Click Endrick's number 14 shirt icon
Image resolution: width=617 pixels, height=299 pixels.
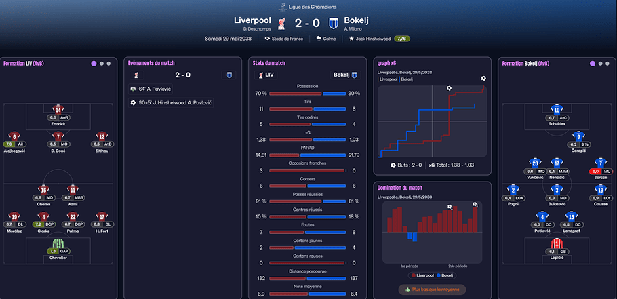click(58, 109)
